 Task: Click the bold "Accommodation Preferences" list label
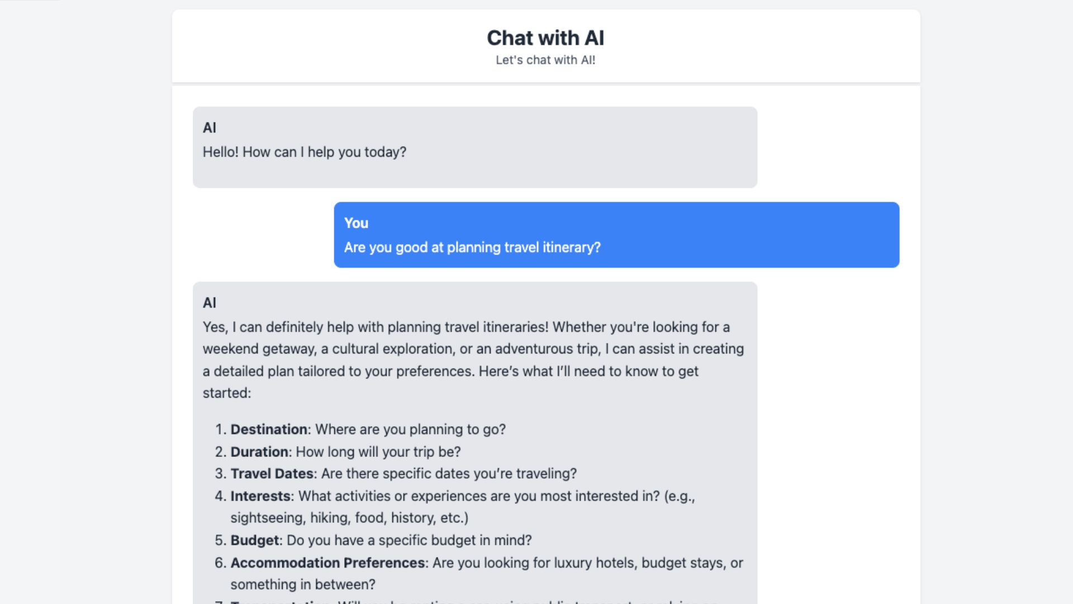[327, 563]
